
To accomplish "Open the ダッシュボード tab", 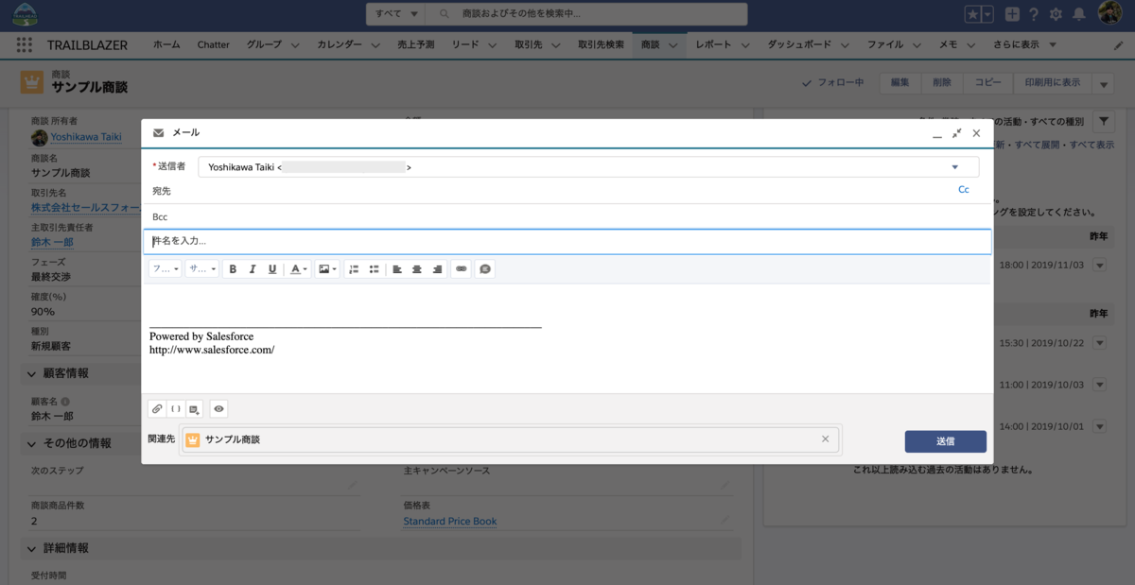I will pyautogui.click(x=800, y=44).
